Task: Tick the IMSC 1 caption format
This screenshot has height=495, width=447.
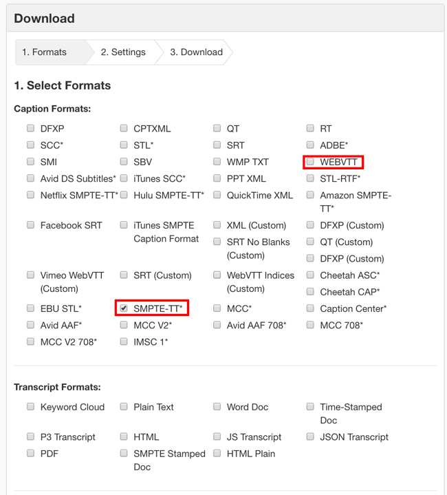Action: coord(124,341)
